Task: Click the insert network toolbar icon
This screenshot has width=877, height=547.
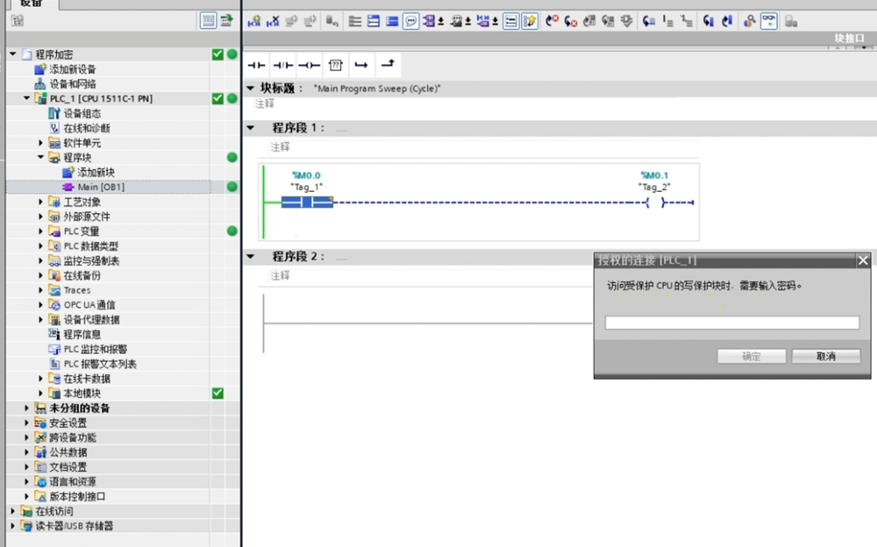Action: (253, 22)
